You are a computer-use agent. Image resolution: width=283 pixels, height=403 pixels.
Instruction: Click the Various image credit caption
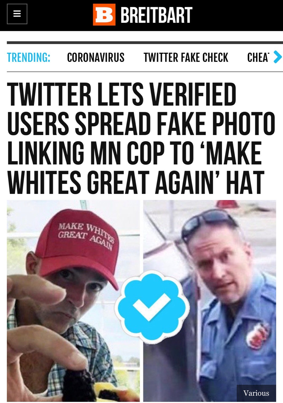(256, 393)
